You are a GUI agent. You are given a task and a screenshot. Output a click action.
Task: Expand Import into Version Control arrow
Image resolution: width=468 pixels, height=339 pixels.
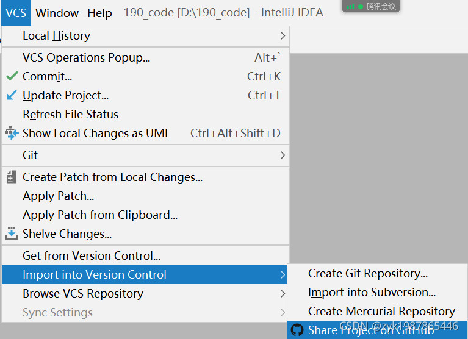(283, 274)
